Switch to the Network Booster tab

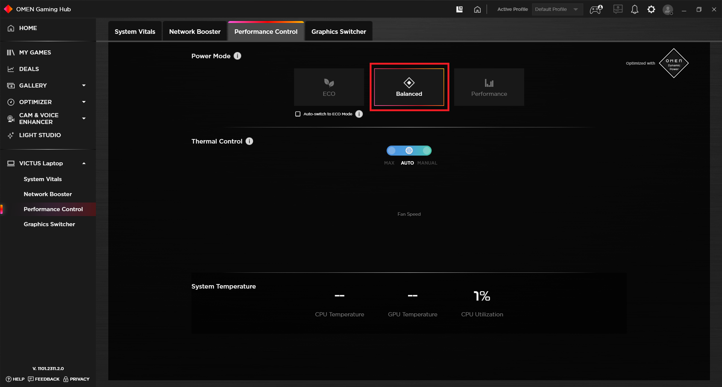click(195, 32)
